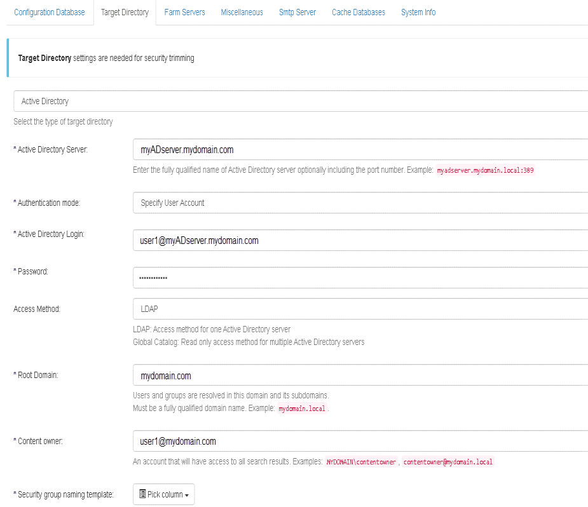Go to the Miscellaneous tab
Viewport: 588px width, 507px height.
point(242,12)
